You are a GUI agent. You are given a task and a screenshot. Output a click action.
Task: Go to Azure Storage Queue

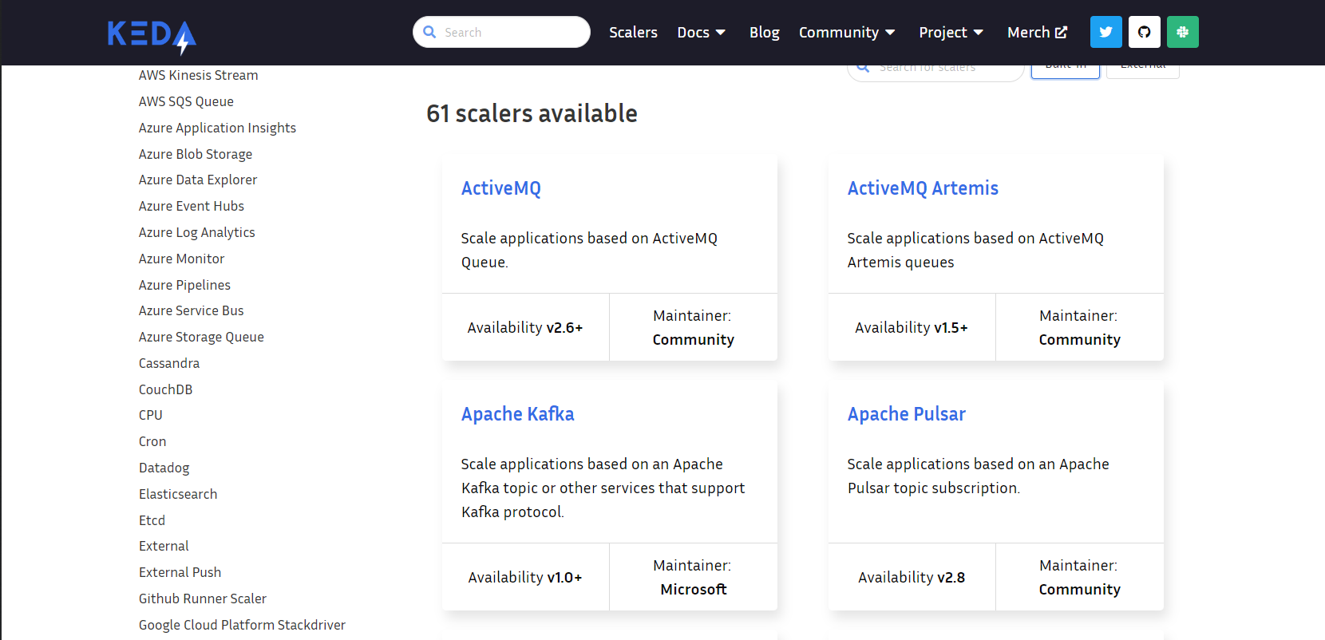click(x=201, y=337)
